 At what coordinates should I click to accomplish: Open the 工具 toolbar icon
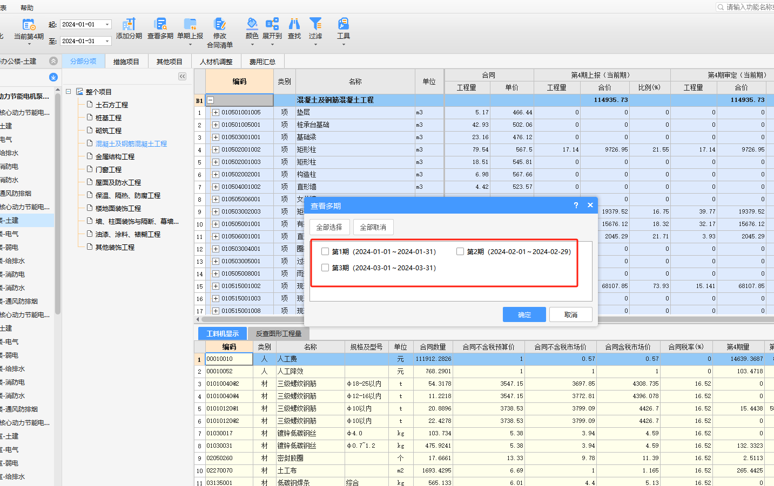[344, 24]
